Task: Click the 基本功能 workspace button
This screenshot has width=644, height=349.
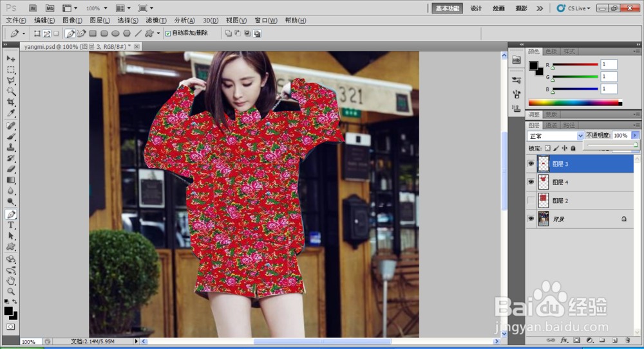Action: (x=448, y=8)
